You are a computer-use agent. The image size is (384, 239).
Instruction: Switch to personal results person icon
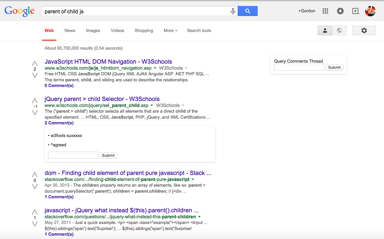point(325,31)
